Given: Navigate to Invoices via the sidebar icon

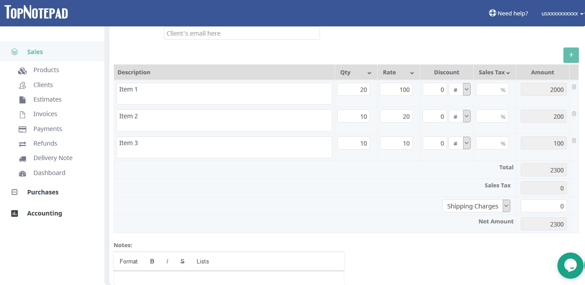Looking at the screenshot, I should pyautogui.click(x=22, y=114).
